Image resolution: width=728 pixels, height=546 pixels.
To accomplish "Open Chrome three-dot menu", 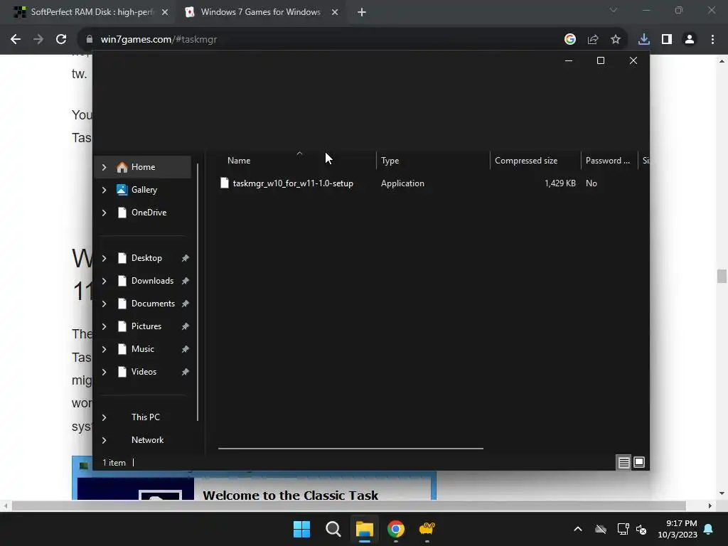I will point(712,40).
